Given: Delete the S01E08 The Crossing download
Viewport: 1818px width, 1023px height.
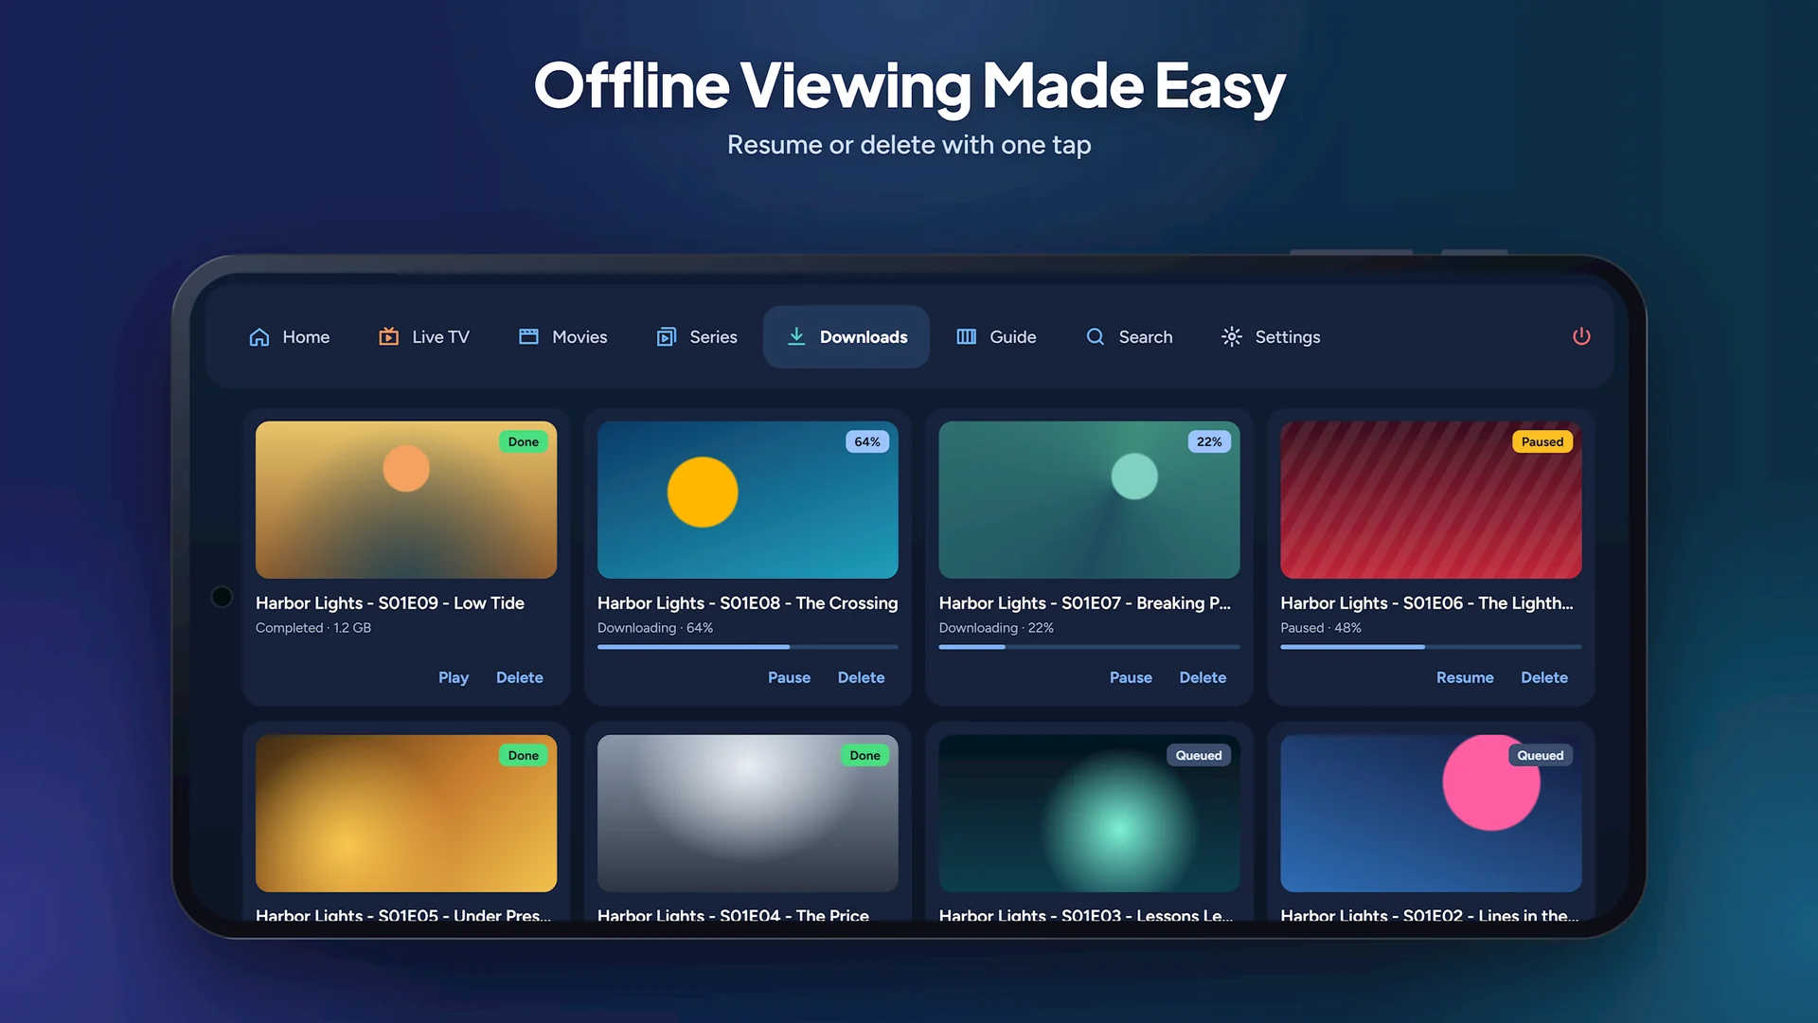Looking at the screenshot, I should click(861, 677).
